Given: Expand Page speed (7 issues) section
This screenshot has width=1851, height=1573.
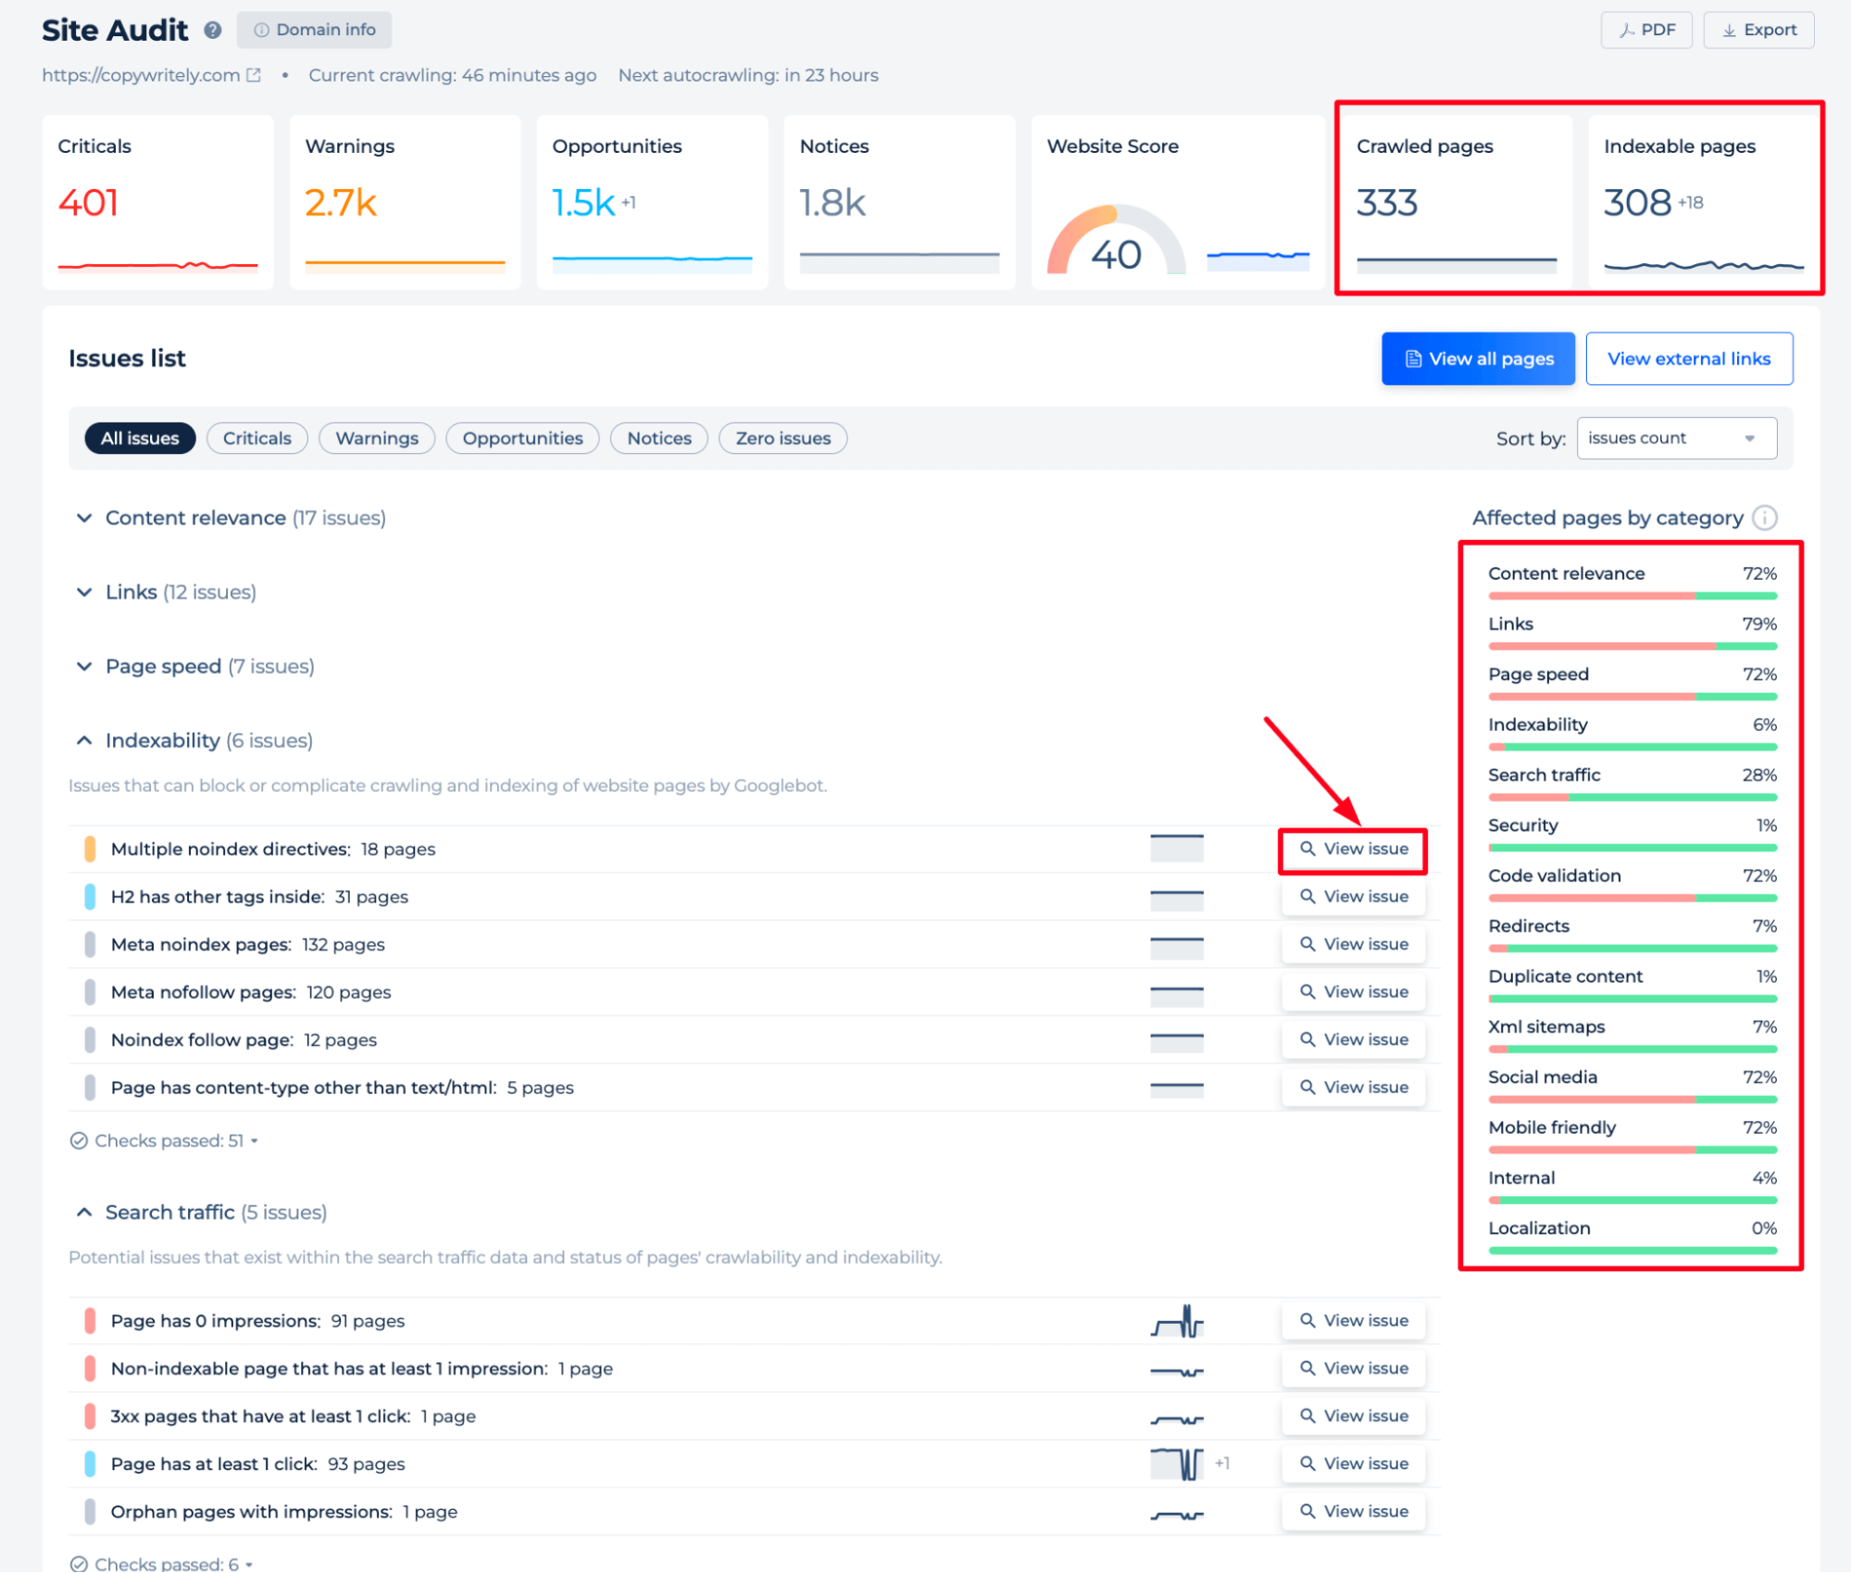Looking at the screenshot, I should 195,667.
